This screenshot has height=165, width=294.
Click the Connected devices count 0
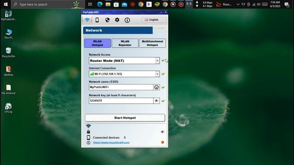click(124, 137)
